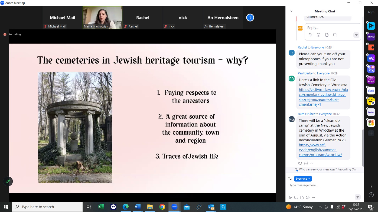Add a reaction to Ruth Gruber's message
378x212 pixels.
pos(306,163)
